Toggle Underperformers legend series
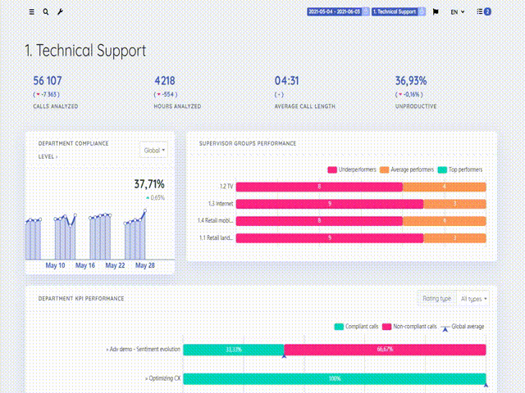Screen dimensions: 525x393 332,169
